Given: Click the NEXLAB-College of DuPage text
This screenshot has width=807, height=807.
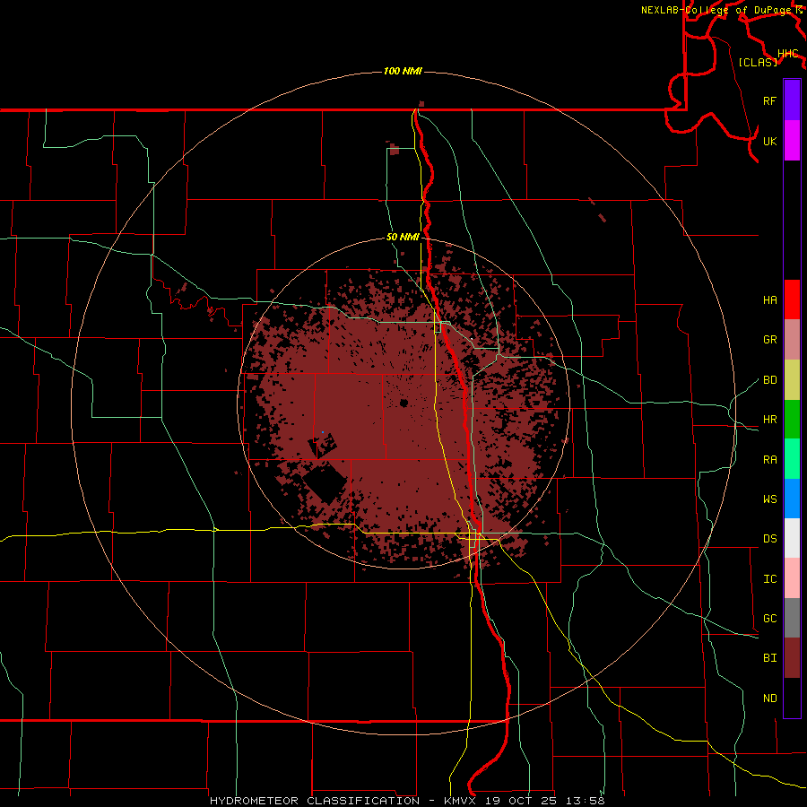Looking at the screenshot, I should point(717,10).
